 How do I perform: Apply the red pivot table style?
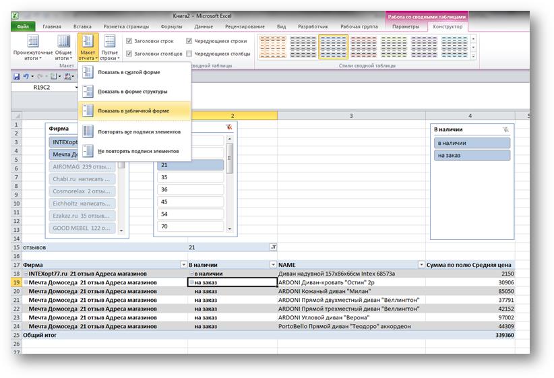(363, 46)
